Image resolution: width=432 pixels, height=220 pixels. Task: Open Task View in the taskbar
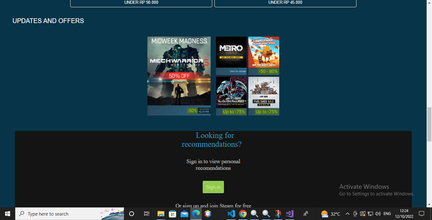[x=146, y=214]
